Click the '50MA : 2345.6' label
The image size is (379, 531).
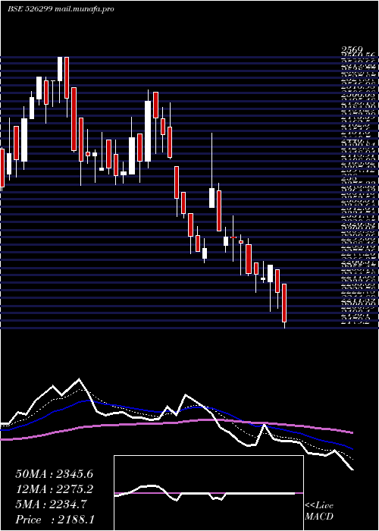[x=54, y=474]
